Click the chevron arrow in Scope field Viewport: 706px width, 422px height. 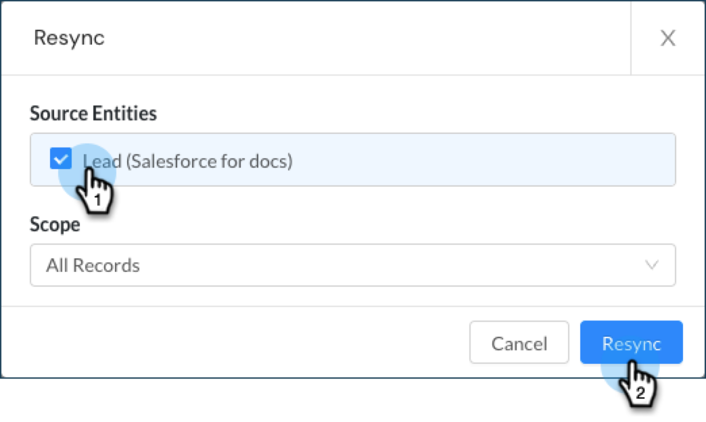652,265
